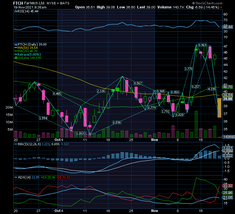The width and height of the screenshot is (235, 214).
Task: Click the 1.221 MACD tag on right axis
Action: click(x=228, y=148)
